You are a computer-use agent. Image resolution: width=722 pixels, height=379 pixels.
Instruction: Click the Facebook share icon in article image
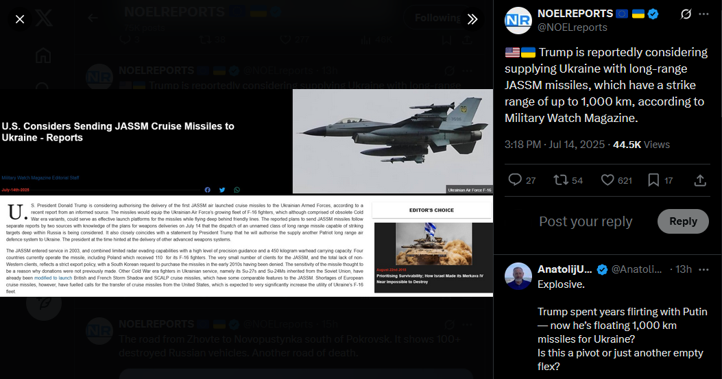208,190
